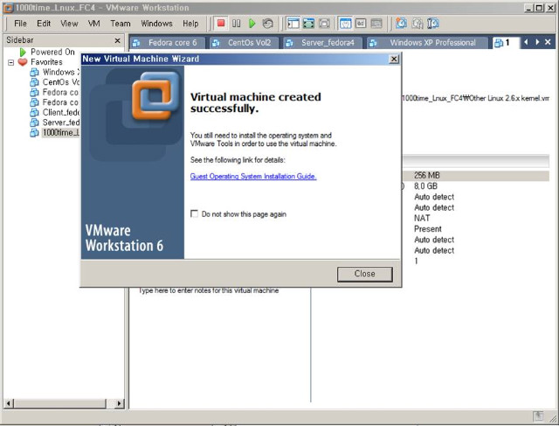Close the New Virtual Machine Wizard via title X
The width and height of the screenshot is (559, 426).
tap(394, 59)
